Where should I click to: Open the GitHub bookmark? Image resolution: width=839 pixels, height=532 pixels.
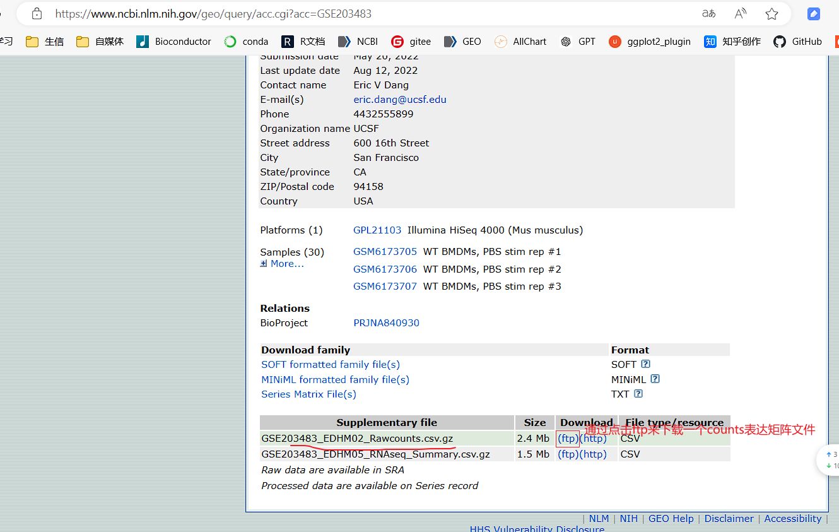(x=798, y=42)
